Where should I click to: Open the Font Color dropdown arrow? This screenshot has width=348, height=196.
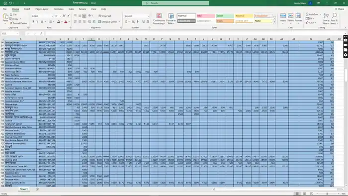pos(69,22)
